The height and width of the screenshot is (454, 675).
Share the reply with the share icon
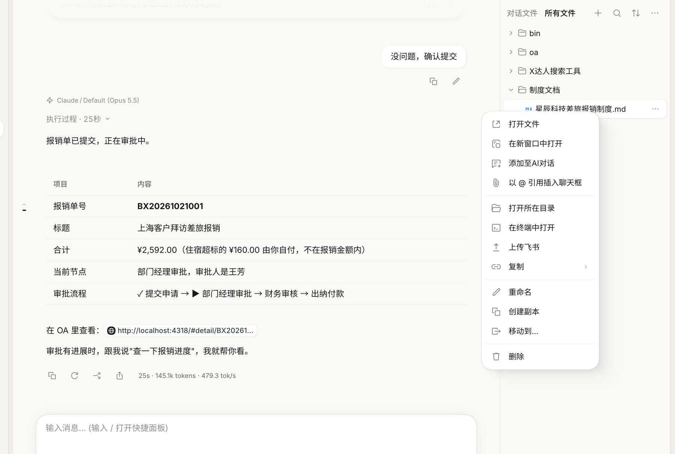[x=120, y=376]
